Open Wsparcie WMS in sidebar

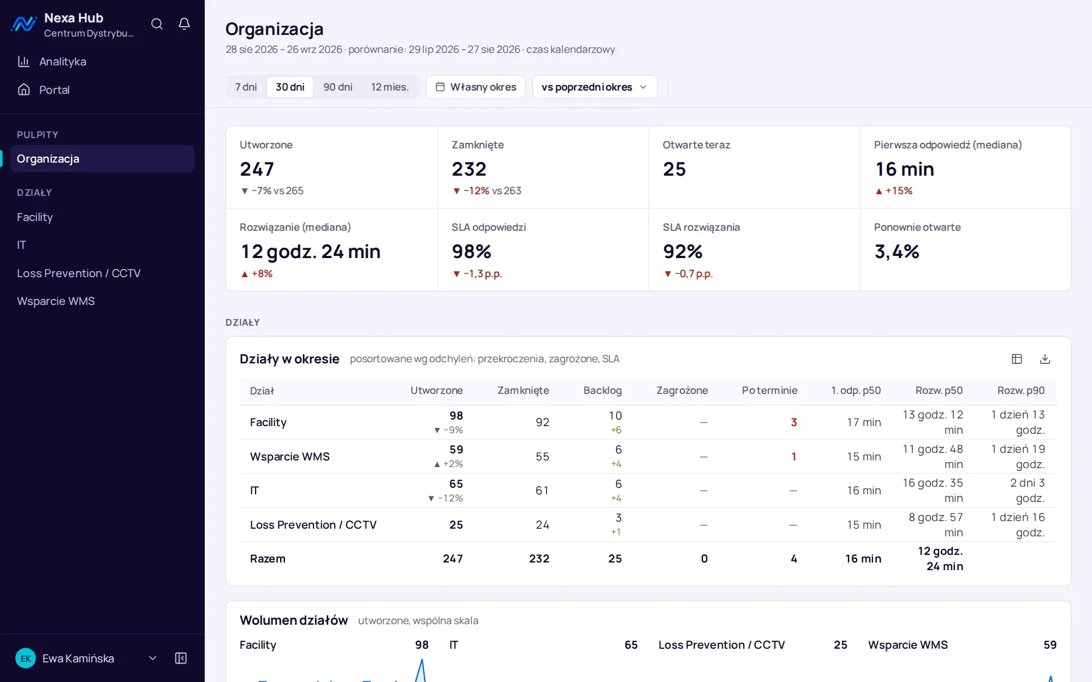(102, 301)
